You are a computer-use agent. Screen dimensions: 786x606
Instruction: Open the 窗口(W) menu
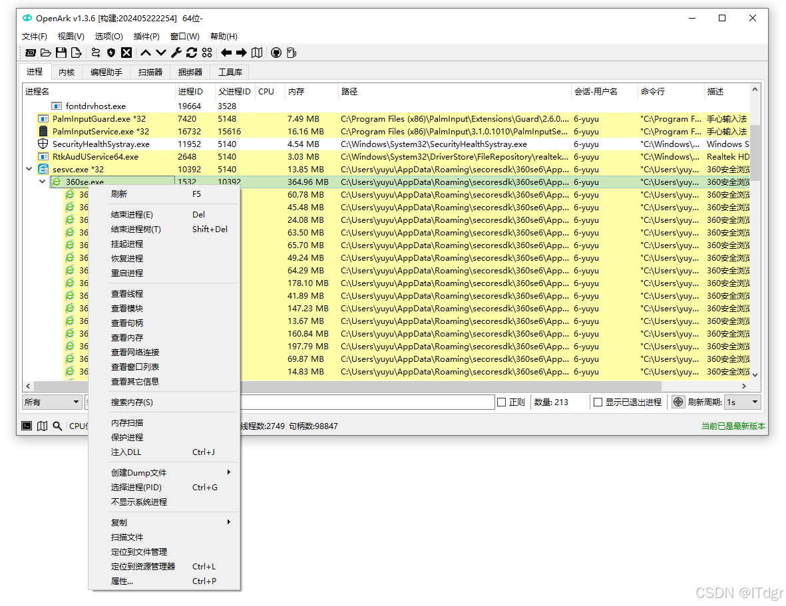point(185,36)
